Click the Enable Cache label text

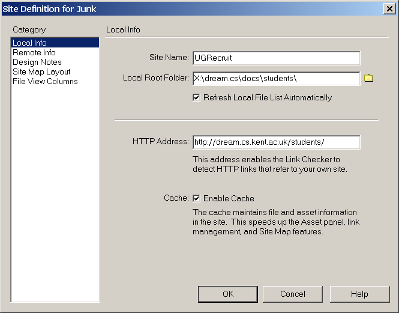click(229, 198)
